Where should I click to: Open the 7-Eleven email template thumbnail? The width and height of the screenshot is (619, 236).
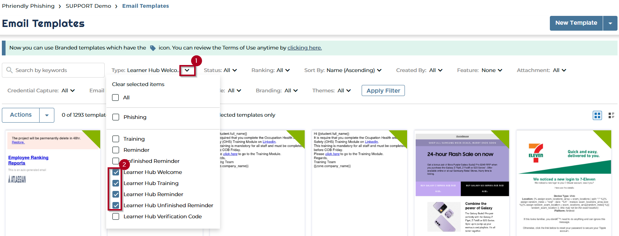(x=564, y=182)
